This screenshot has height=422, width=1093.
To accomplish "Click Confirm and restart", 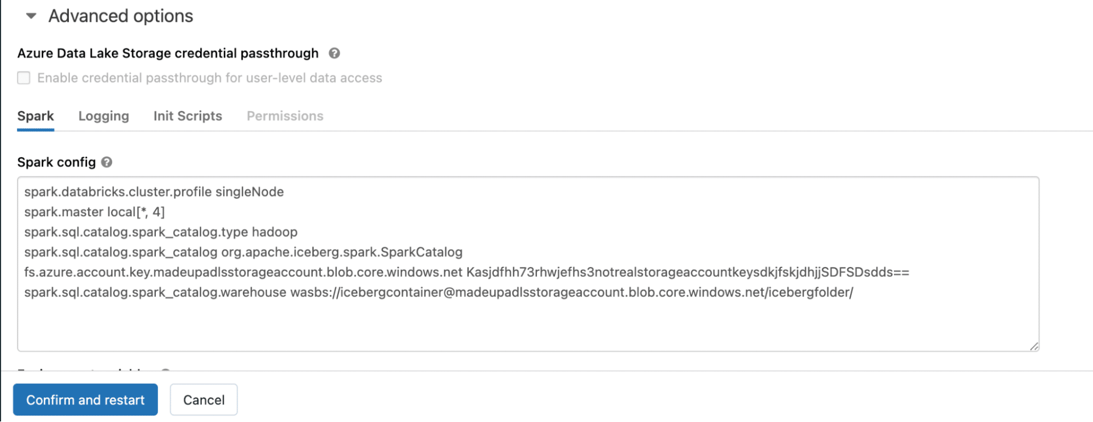I will (x=85, y=399).
